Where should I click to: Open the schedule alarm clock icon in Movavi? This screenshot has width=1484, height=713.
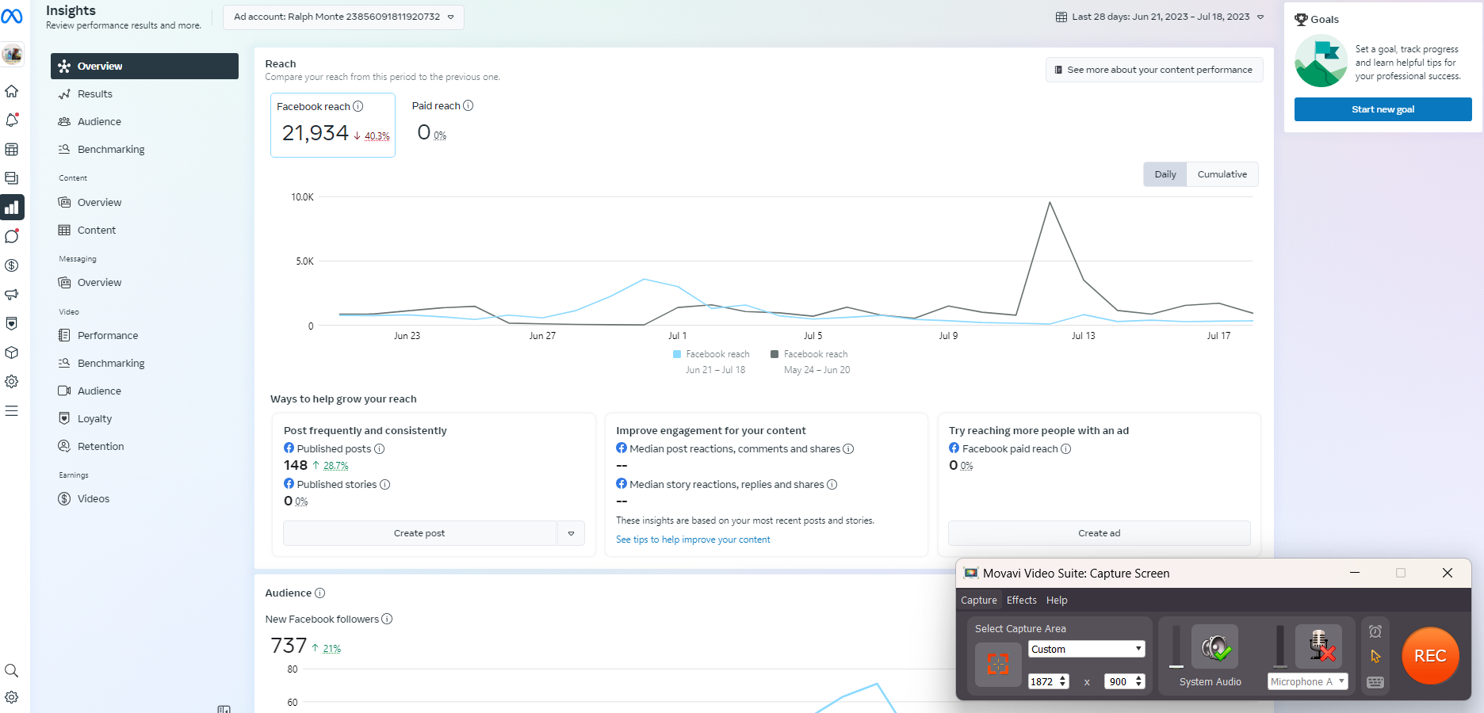coord(1375,631)
